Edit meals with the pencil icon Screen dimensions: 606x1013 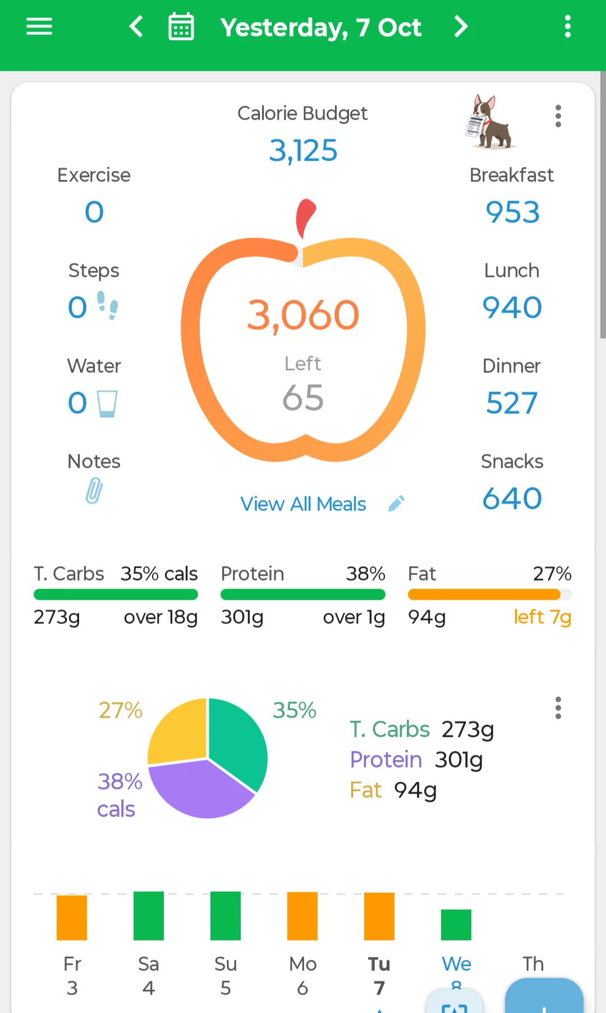pyautogui.click(x=396, y=504)
